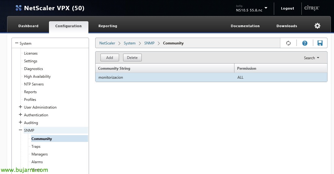Click the Add button
The height and width of the screenshot is (174, 334).
click(x=110, y=57)
